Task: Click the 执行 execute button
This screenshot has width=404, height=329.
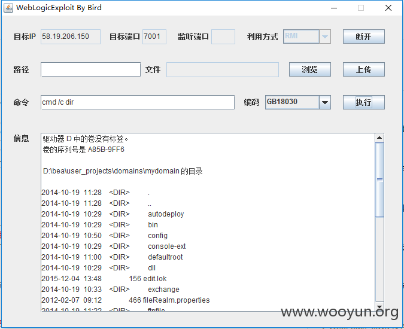Action: pos(363,102)
